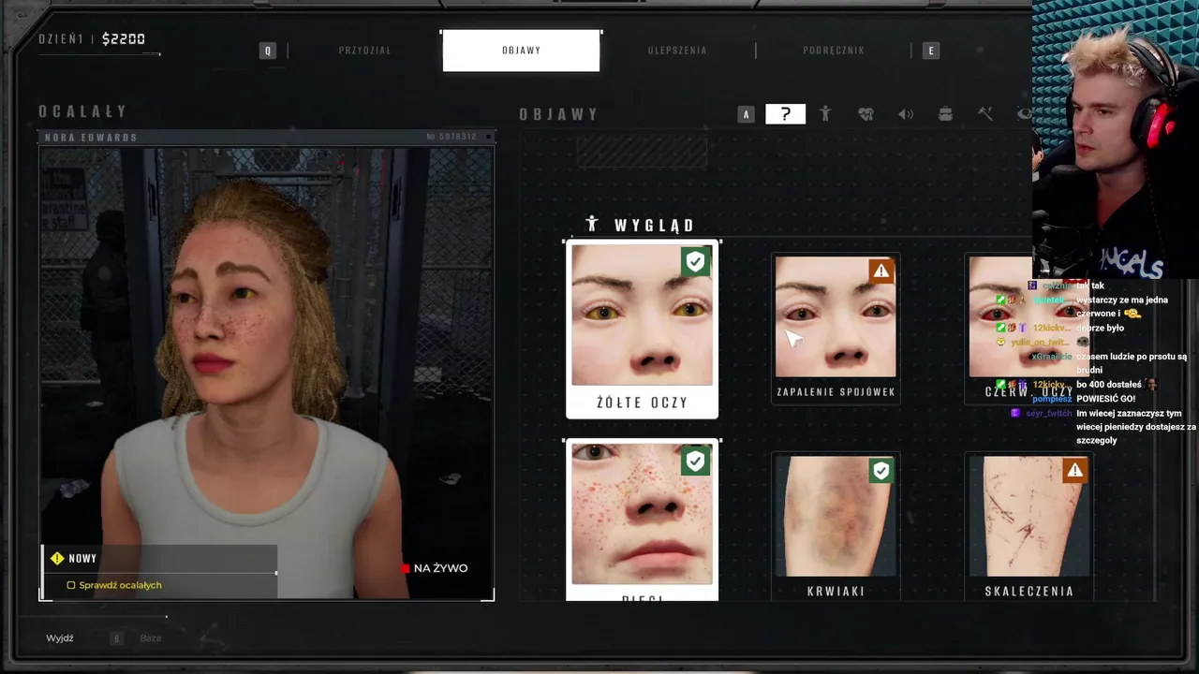
Task: Click the streamer webcam overlay
Action: coord(1116,139)
